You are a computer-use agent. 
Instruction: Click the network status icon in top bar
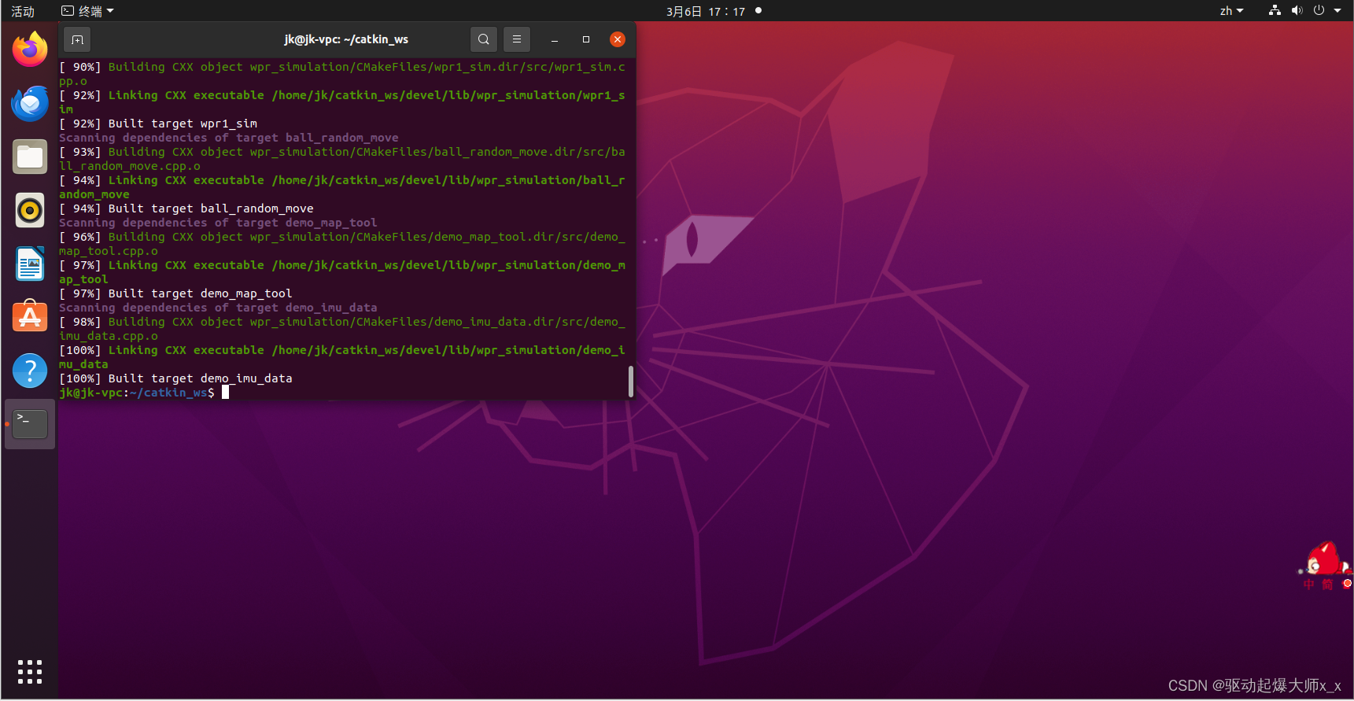[1275, 11]
